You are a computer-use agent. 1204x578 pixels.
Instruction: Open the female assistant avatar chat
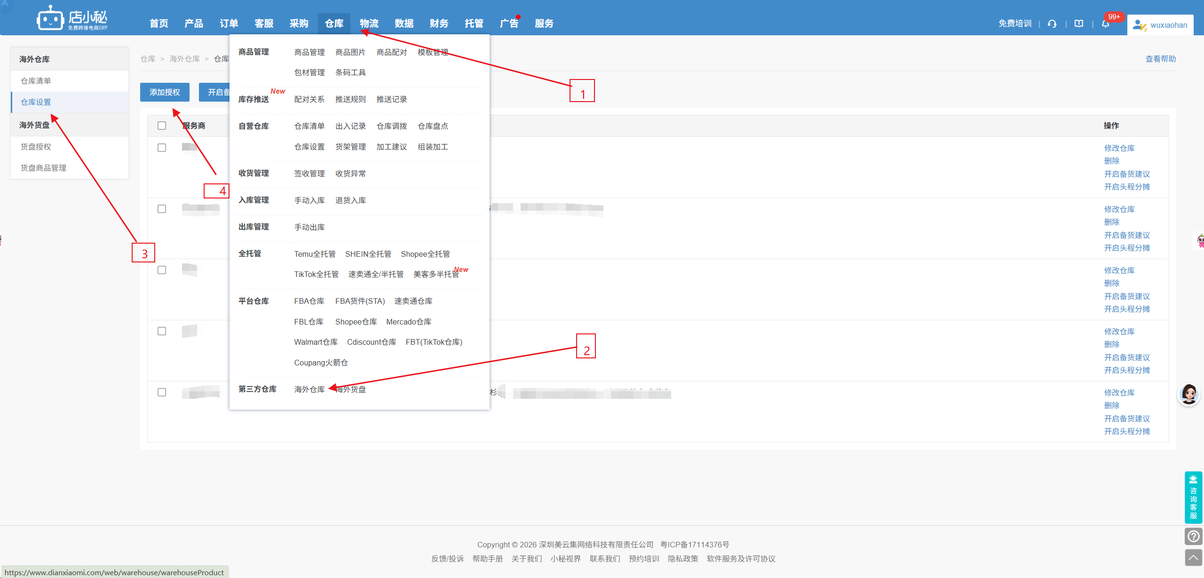click(1188, 395)
